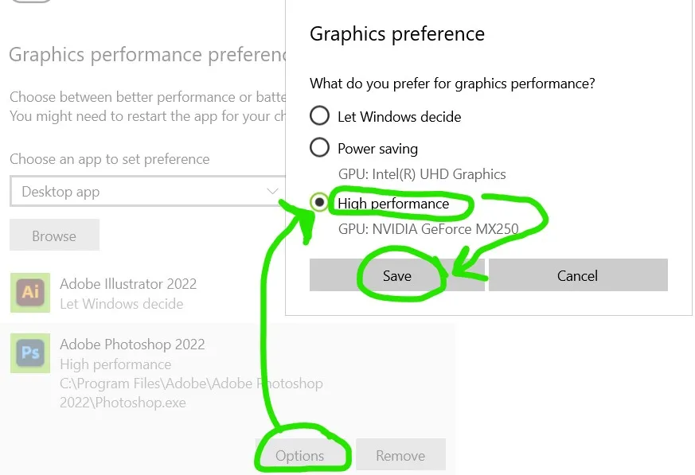Select the Adobe Illustrator 2022 list entry
The height and width of the screenshot is (475, 695).
point(128,284)
